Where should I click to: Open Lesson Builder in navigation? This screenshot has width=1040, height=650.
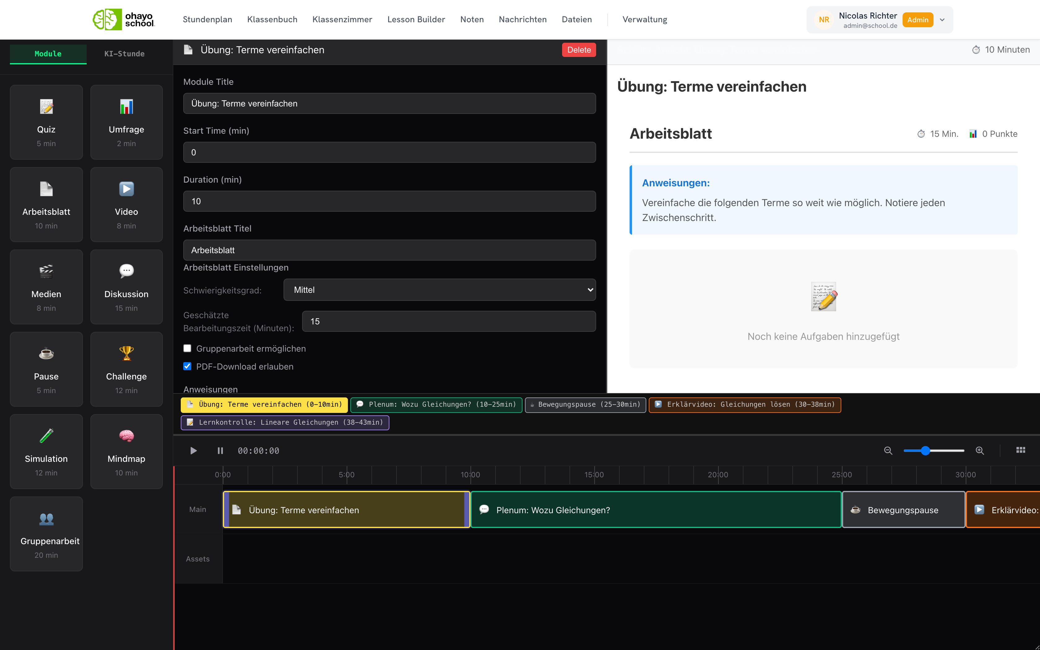tap(416, 19)
